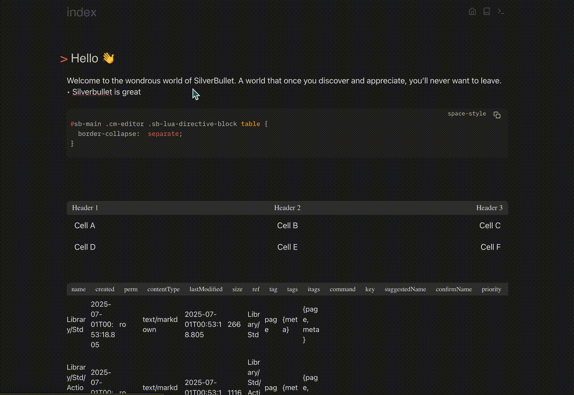The image size is (574, 395).
Task: Click the #sb-main selector line in code
Action: tap(169, 124)
